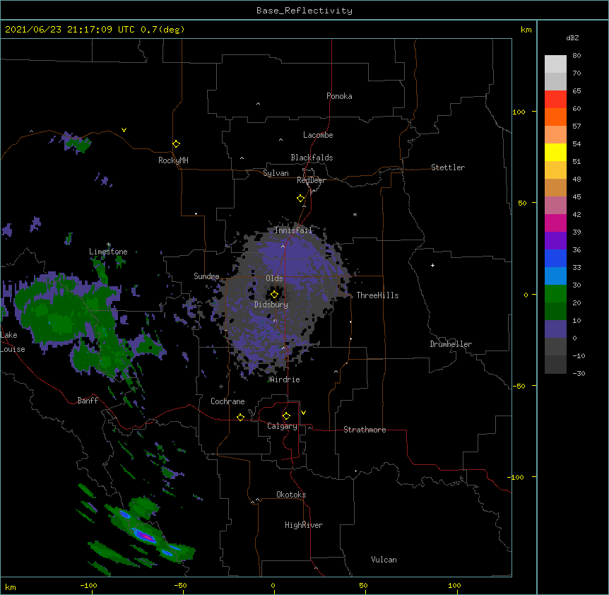609x595 pixels.
Task: Click the yellow marker above Calgary label
Action: click(286, 416)
